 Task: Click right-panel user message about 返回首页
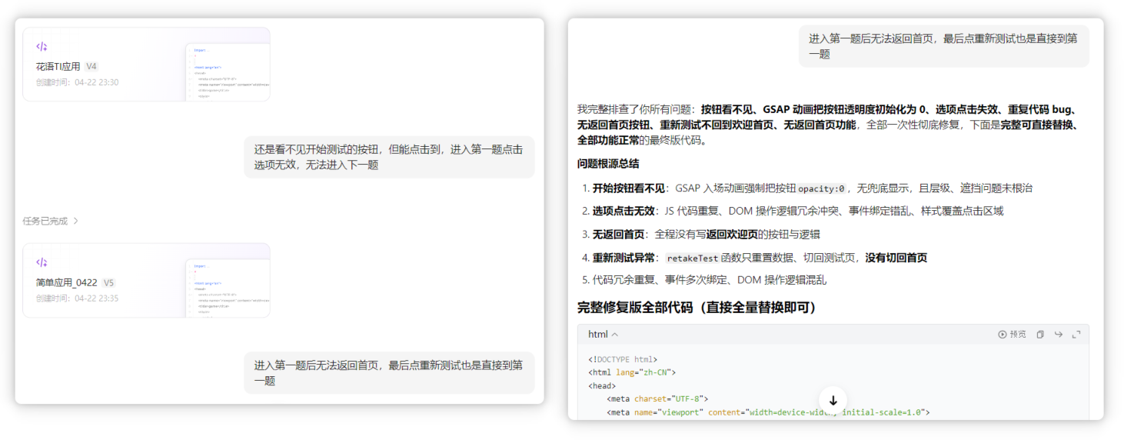pyautogui.click(x=943, y=46)
